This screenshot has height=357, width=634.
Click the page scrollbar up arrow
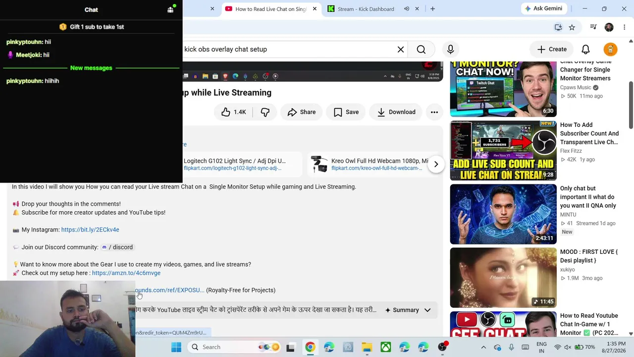point(631,41)
